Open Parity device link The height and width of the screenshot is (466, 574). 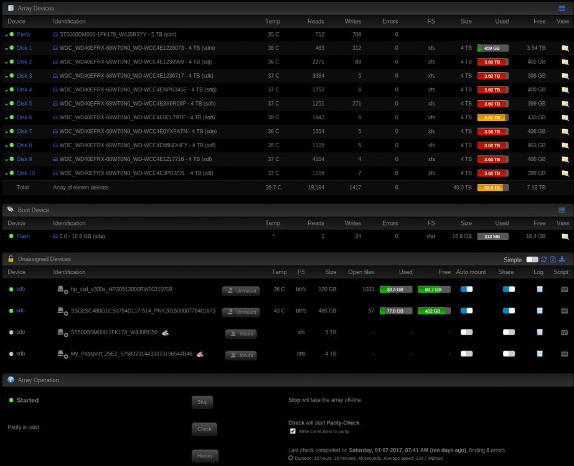point(24,34)
